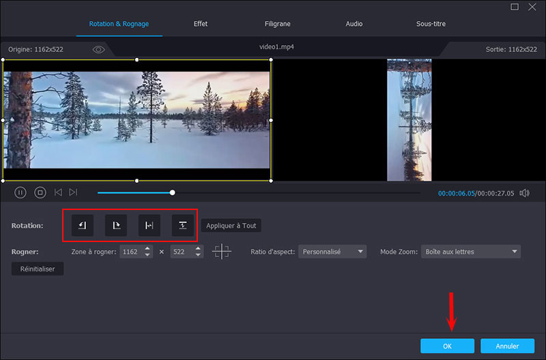
Task: Click the Réinitialiser button
Action: 38,269
